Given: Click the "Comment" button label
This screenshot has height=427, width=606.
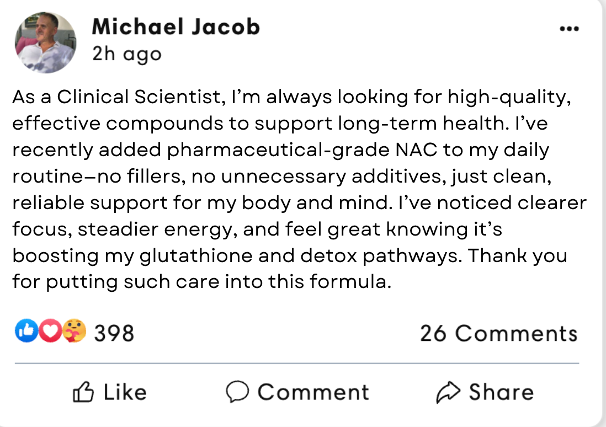Looking at the screenshot, I should click(313, 392).
